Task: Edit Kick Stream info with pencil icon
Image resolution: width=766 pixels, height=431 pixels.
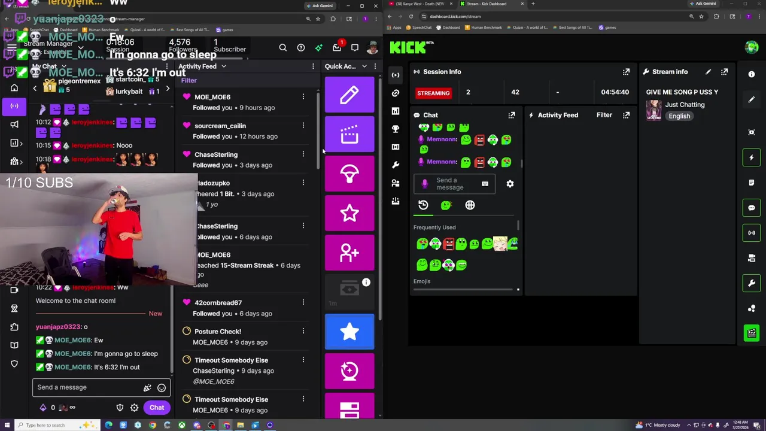Action: [x=708, y=72]
